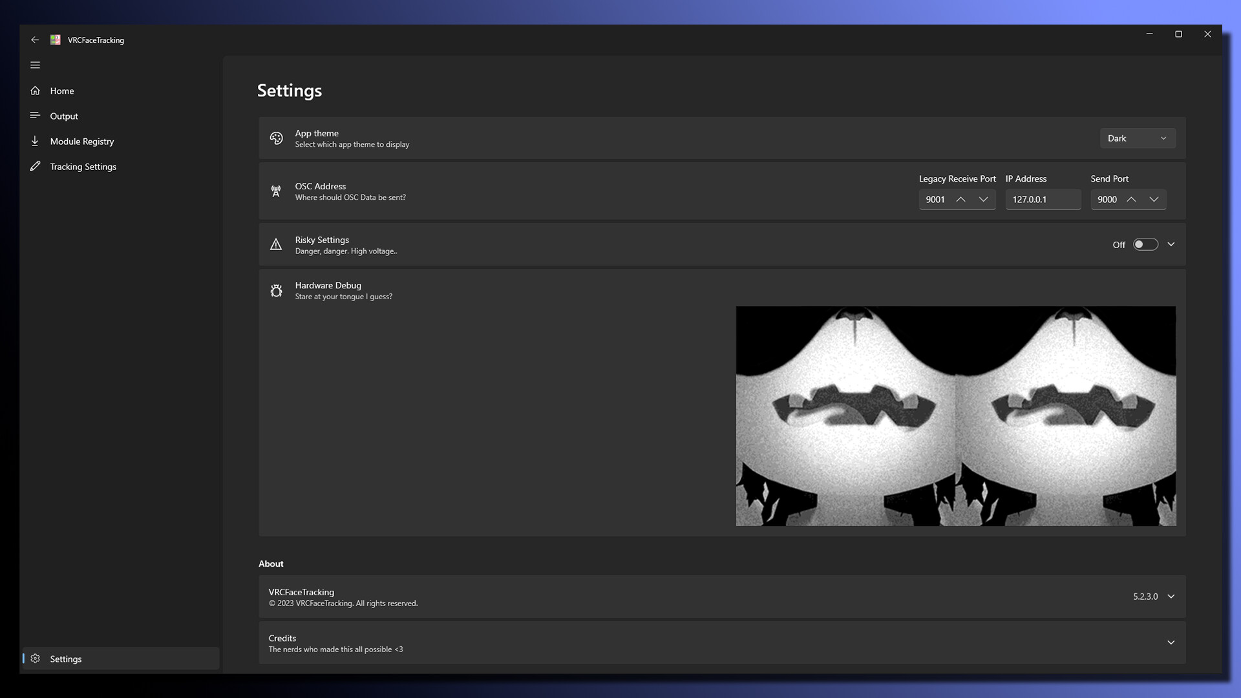Click the App theme palette icon

click(x=277, y=138)
